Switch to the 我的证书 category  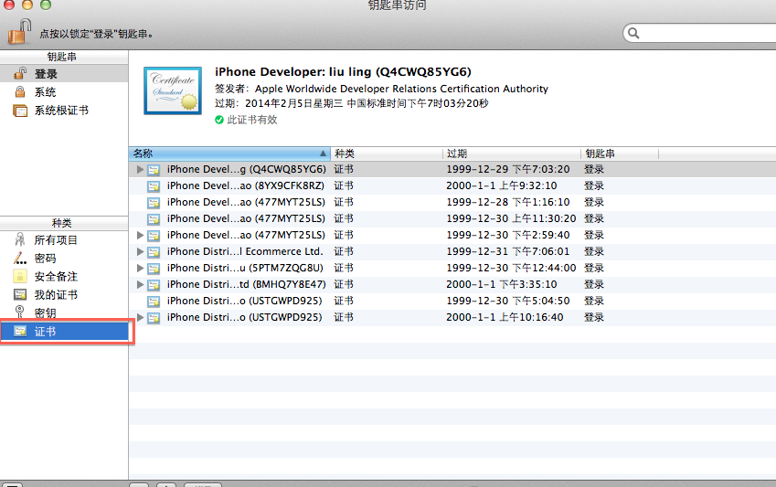coord(64,295)
